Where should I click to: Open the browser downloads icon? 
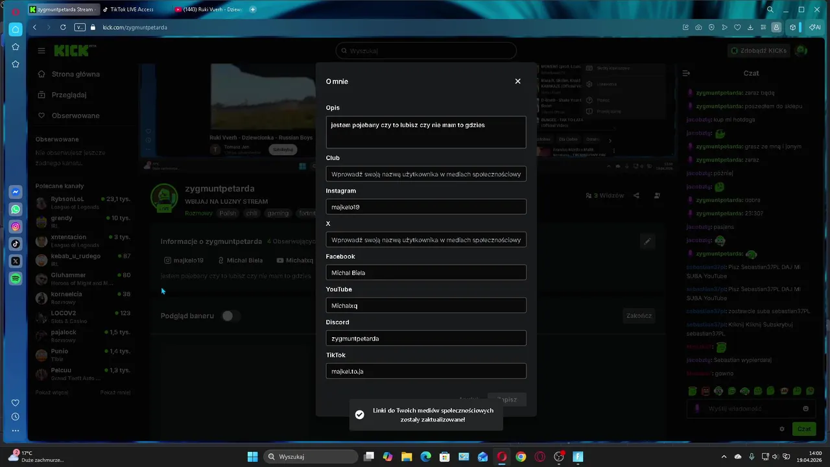(x=750, y=27)
